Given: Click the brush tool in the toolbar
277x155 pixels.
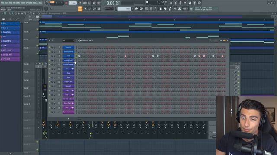Looking at the screenshot, I should pyautogui.click(x=90, y=9).
